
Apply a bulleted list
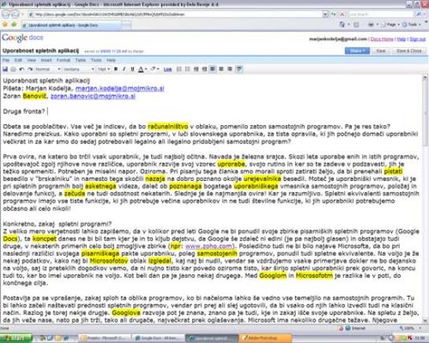(x=187, y=69)
